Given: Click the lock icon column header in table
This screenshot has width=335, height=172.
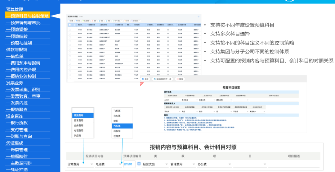Looking at the screenshot, I should pyautogui.click(x=74, y=25).
